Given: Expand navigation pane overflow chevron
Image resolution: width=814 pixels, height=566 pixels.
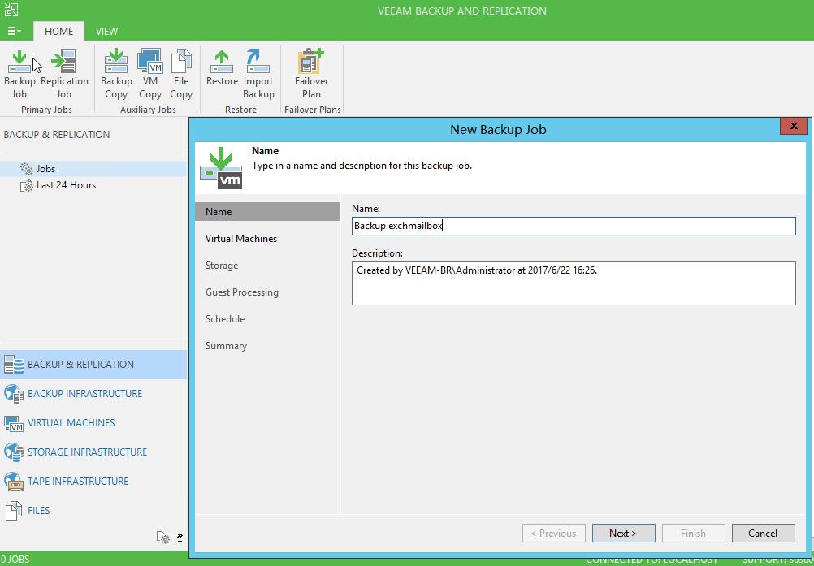Looking at the screenshot, I should point(180,538).
